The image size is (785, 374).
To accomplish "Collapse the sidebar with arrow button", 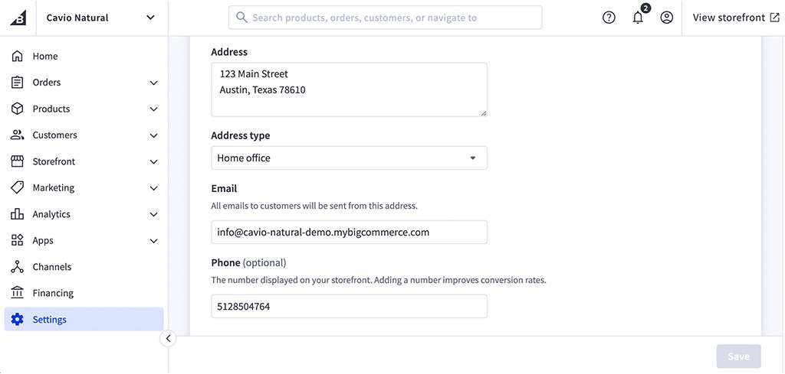I will click(168, 339).
